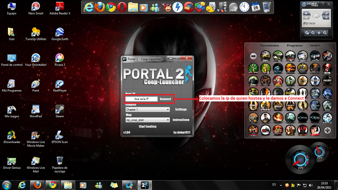Open TuneUp Utilities desktop shortcut
The width and height of the screenshot is (338, 190).
pyautogui.click(x=36, y=34)
